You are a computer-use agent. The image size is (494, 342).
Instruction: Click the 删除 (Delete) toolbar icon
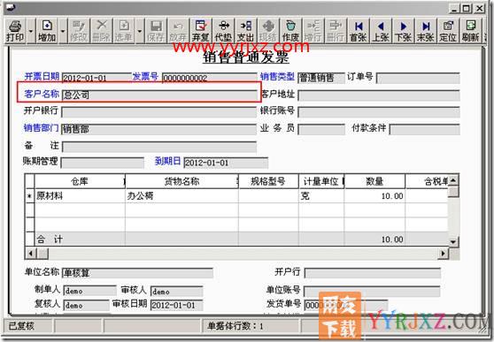click(x=101, y=31)
